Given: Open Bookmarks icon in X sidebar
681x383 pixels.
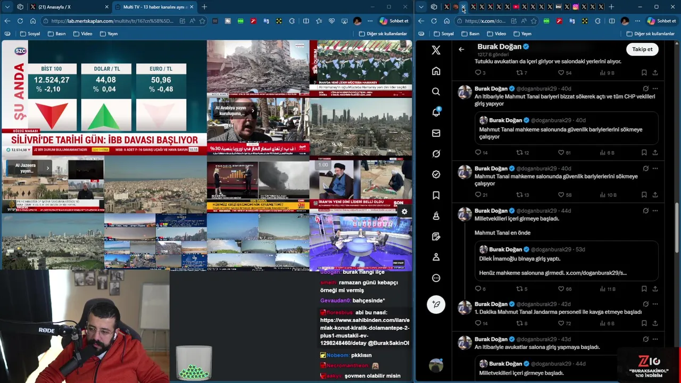Looking at the screenshot, I should (436, 195).
